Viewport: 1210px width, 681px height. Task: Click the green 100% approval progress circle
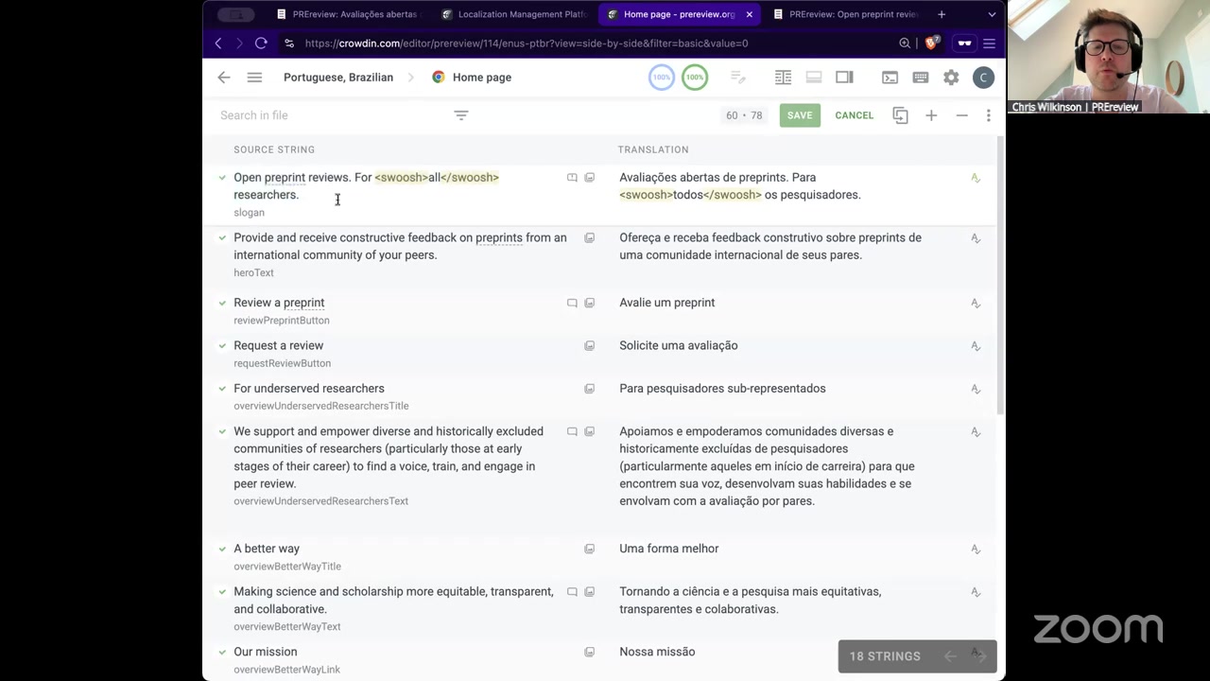pos(695,78)
